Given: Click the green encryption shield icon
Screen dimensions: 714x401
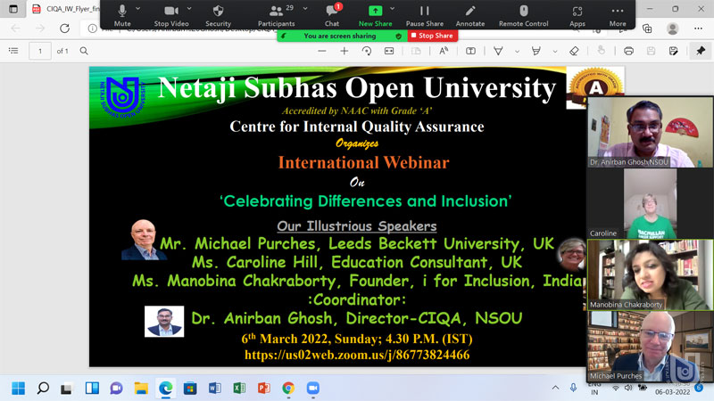Looking at the screenshot, I should pos(398,36).
